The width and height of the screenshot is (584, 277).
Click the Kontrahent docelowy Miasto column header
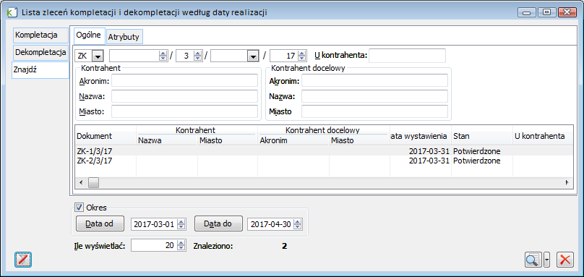(359, 141)
